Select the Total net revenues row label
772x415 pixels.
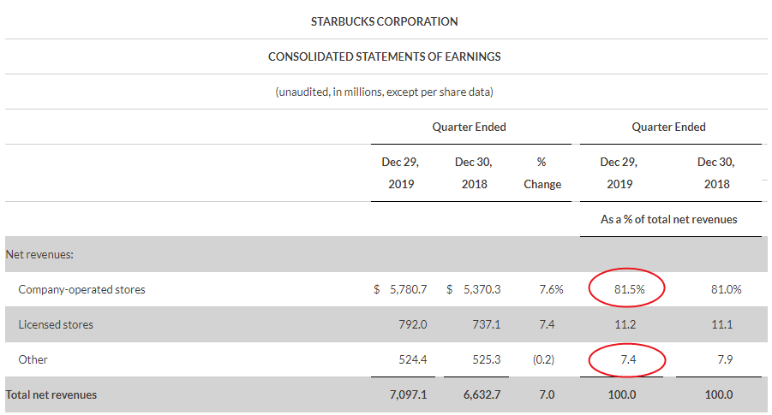tap(51, 394)
